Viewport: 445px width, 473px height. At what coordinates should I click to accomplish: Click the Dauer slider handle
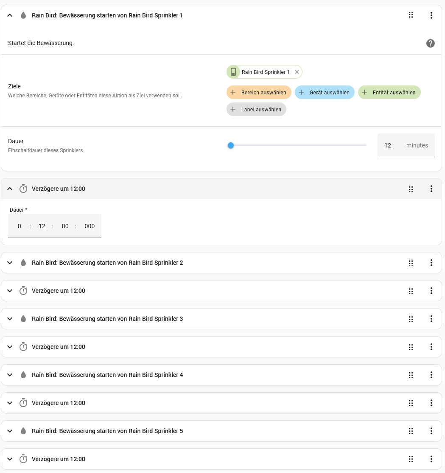click(x=231, y=145)
